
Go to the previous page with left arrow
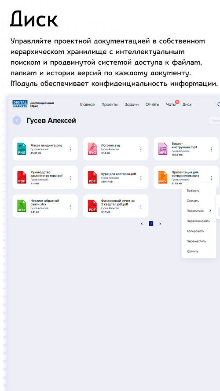(142, 224)
